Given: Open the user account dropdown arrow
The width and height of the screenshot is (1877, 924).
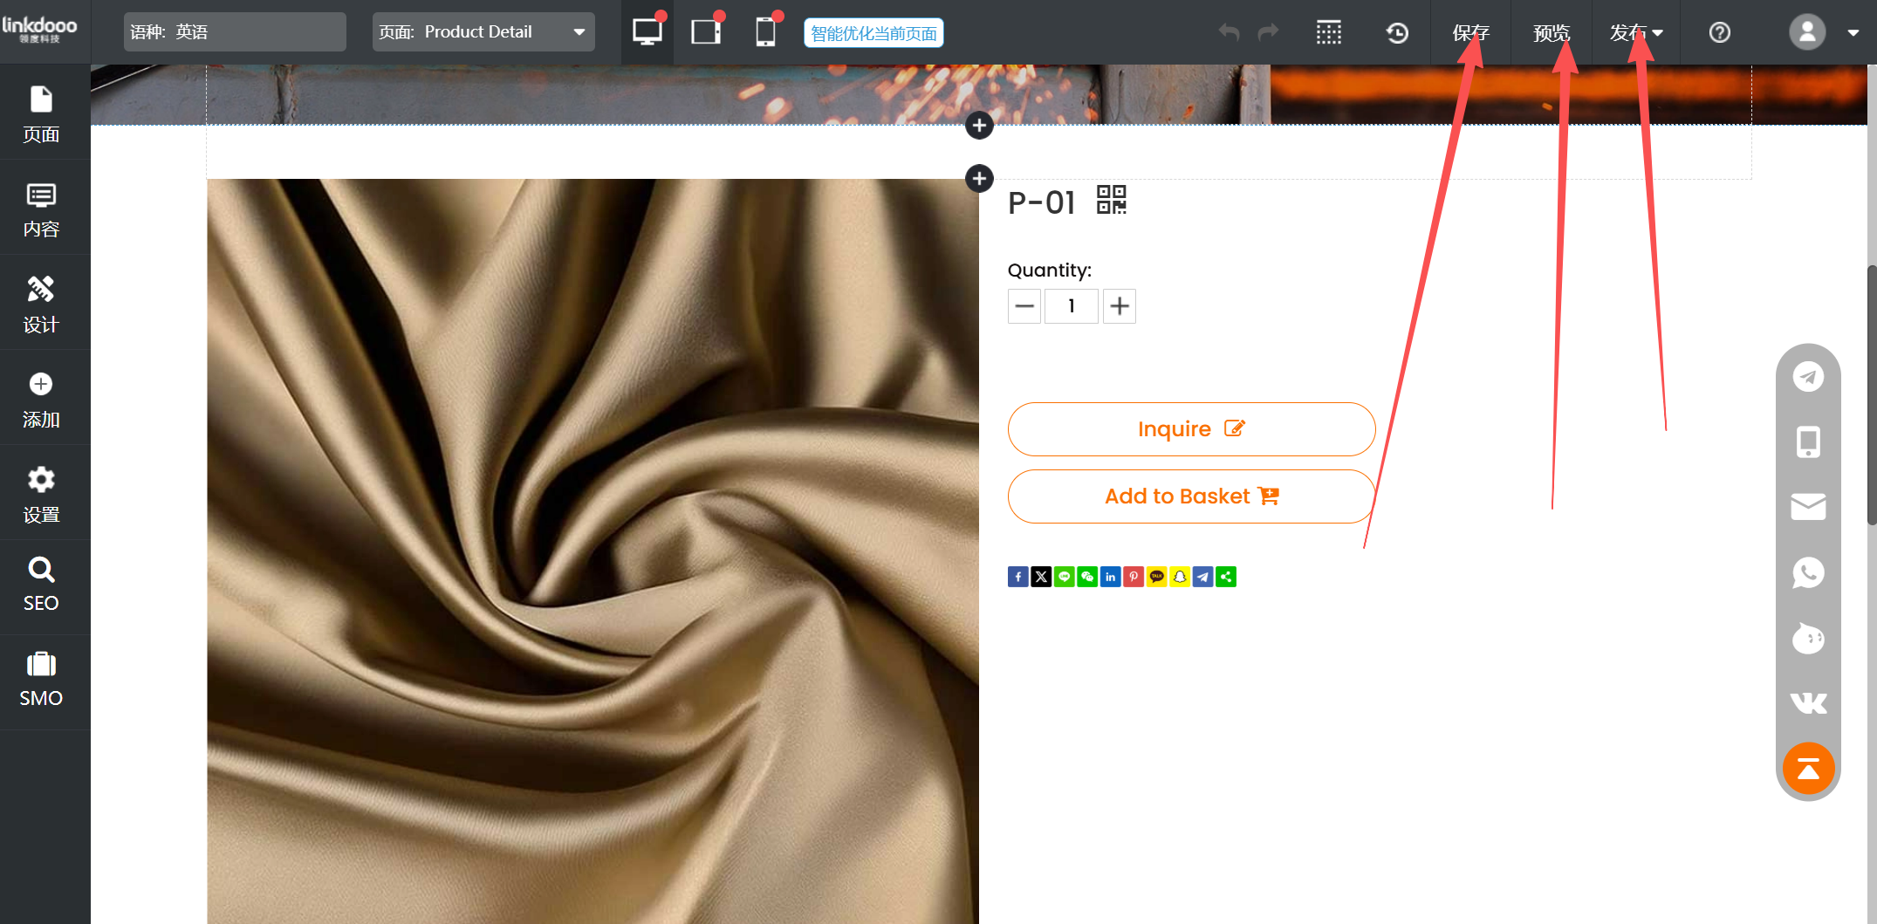Looking at the screenshot, I should click(1853, 33).
